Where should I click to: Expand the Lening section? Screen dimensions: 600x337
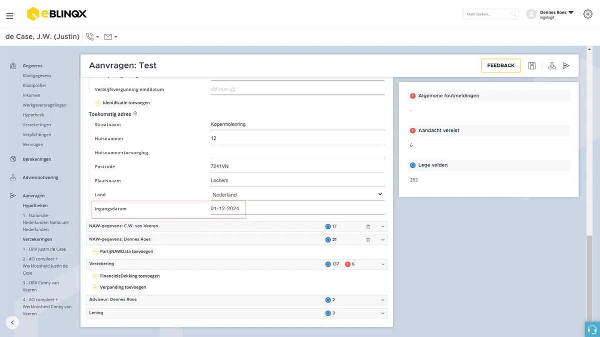(383, 314)
